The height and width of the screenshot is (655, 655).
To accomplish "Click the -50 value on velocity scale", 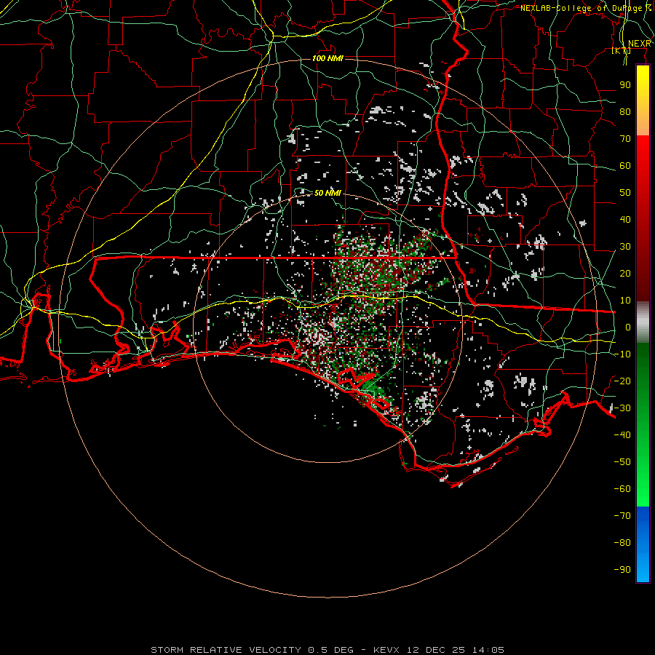I will (x=622, y=462).
